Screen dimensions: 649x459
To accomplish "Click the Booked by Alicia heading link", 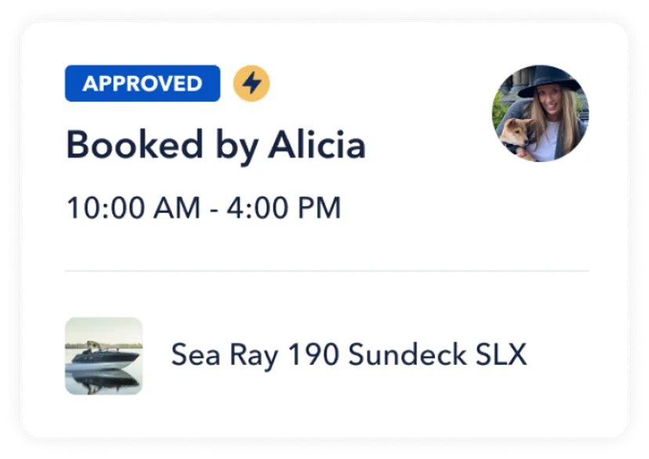I will pyautogui.click(x=216, y=144).
